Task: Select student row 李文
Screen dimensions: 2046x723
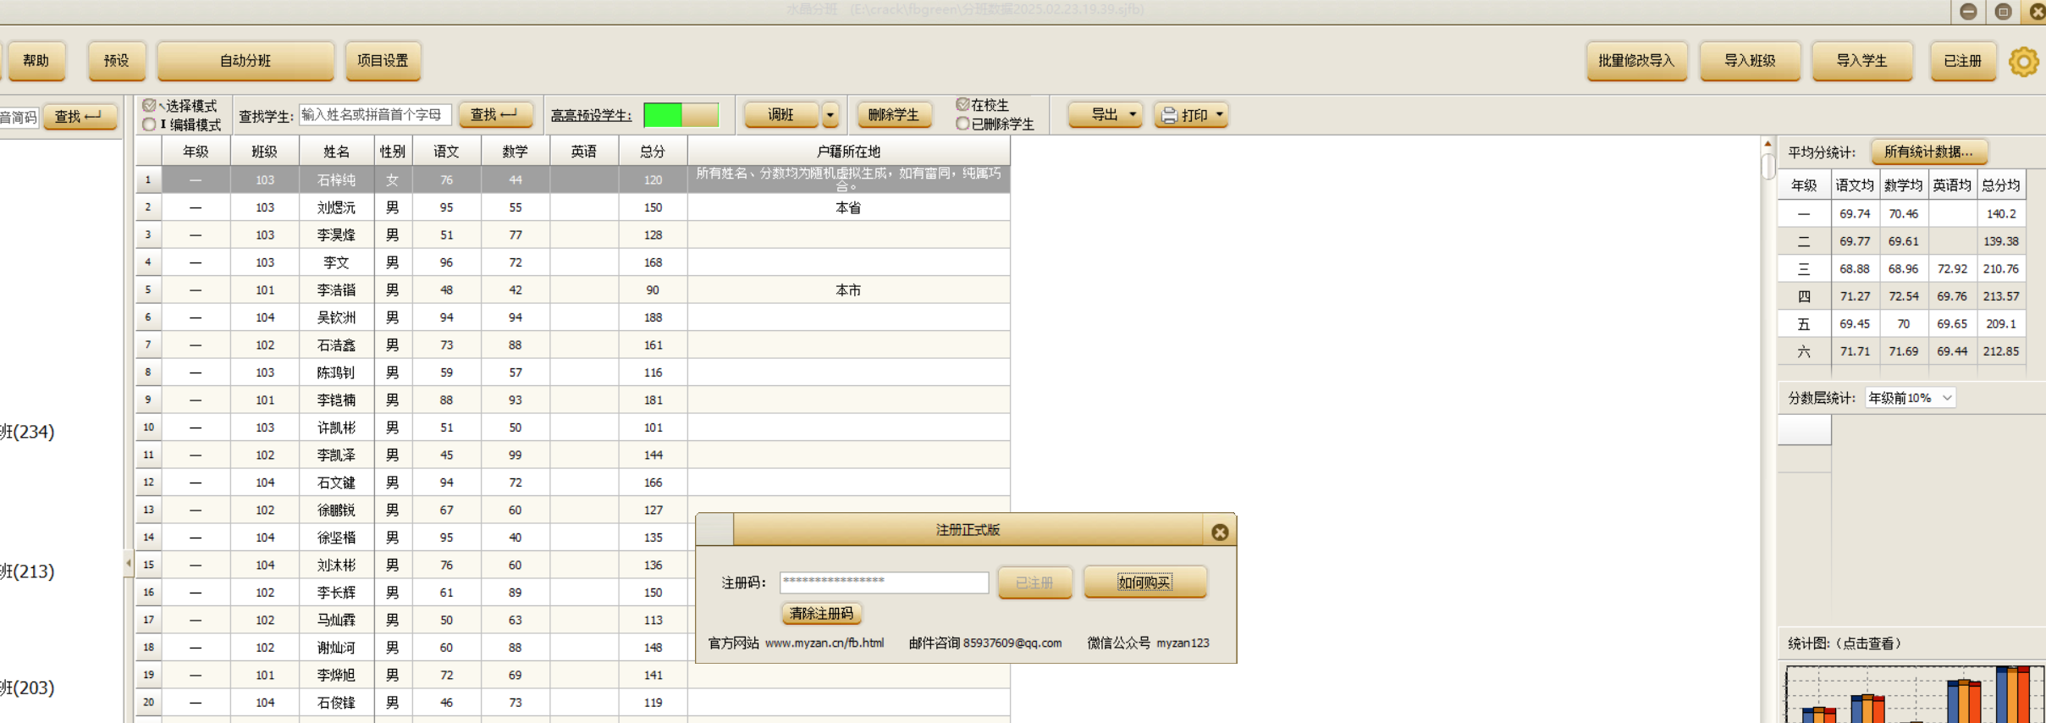Action: click(573, 262)
